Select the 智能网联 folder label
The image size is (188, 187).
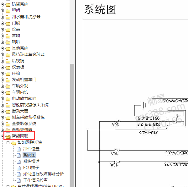click(x=20, y=136)
